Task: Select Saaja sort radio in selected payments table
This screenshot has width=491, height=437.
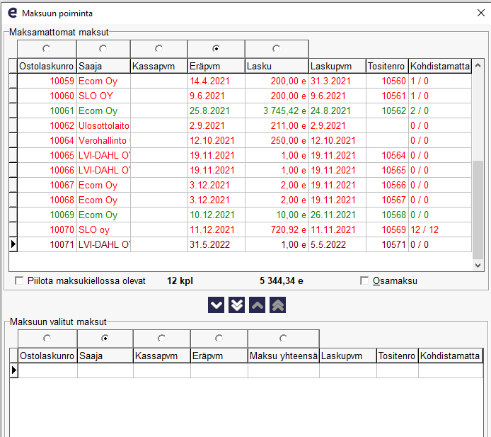Action: click(x=105, y=339)
